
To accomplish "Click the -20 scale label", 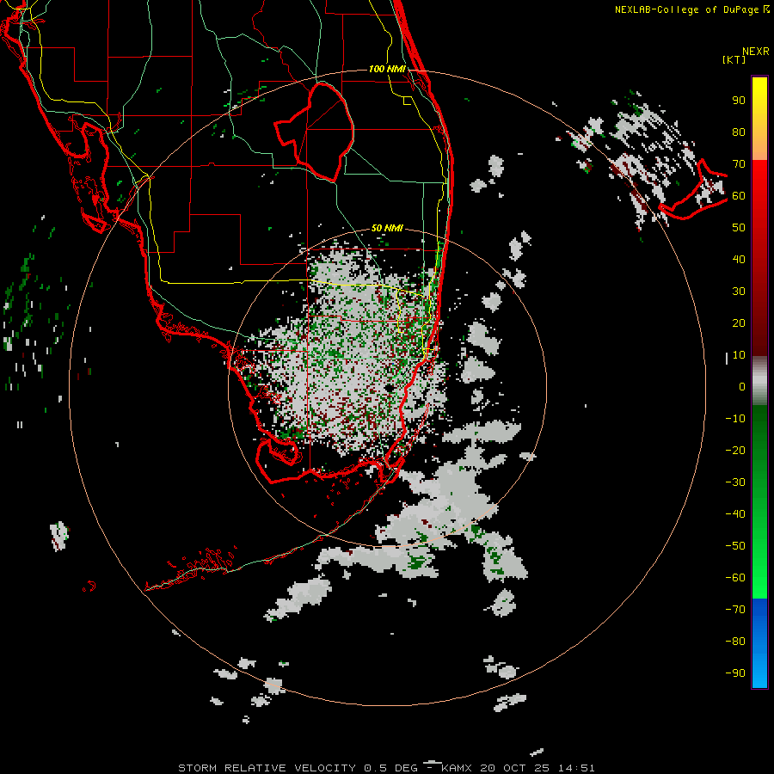I will coord(735,450).
